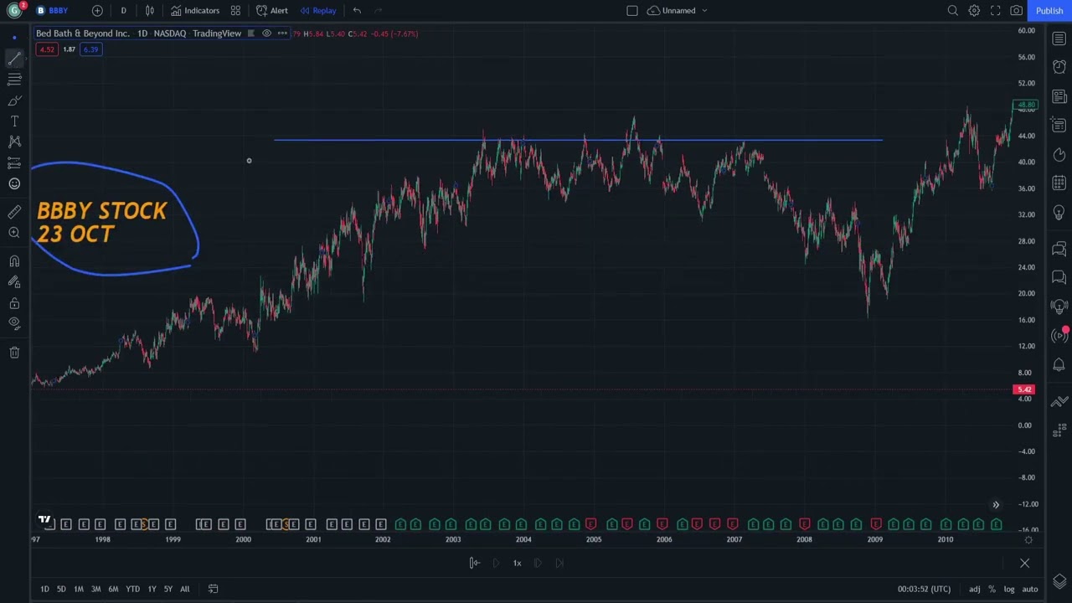Open the object tree layers icon
1072x603 pixels.
point(1059,581)
